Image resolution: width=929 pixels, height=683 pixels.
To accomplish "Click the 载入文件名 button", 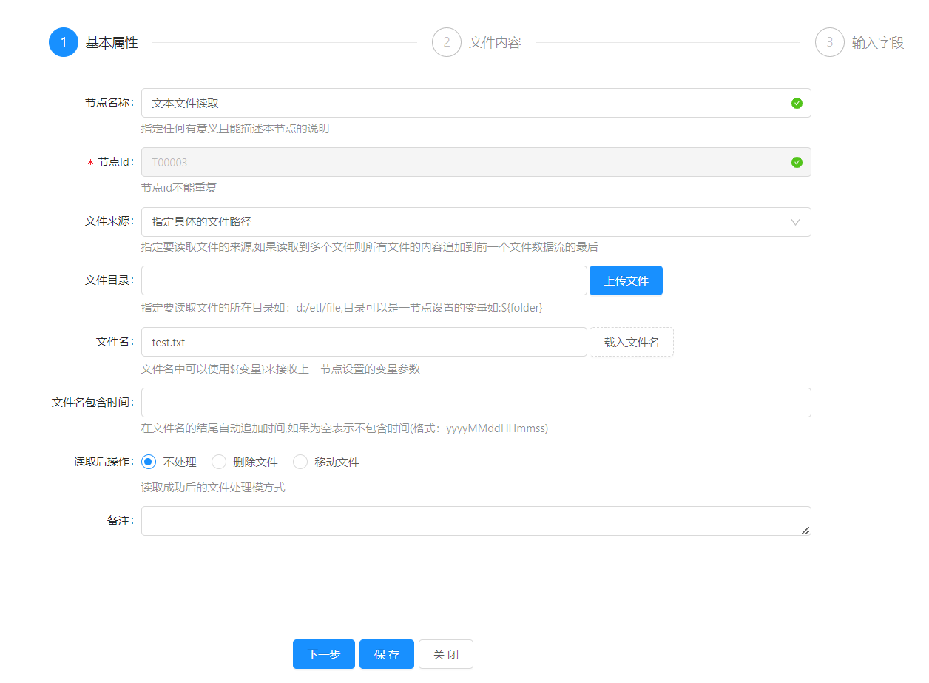I will (x=631, y=342).
